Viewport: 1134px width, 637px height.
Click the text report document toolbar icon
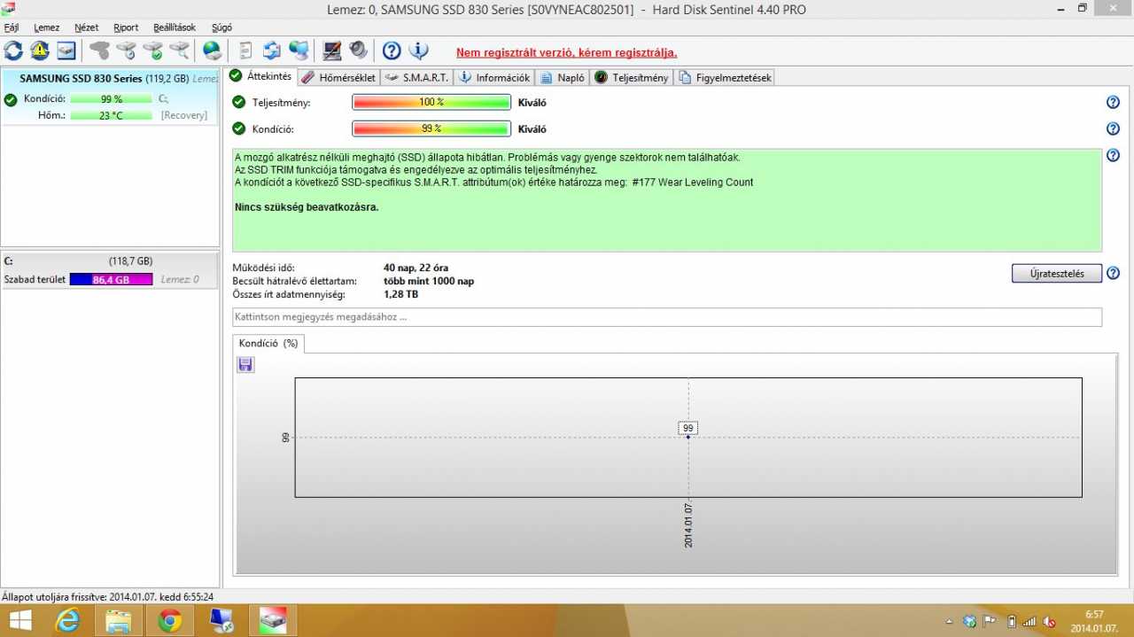(245, 50)
